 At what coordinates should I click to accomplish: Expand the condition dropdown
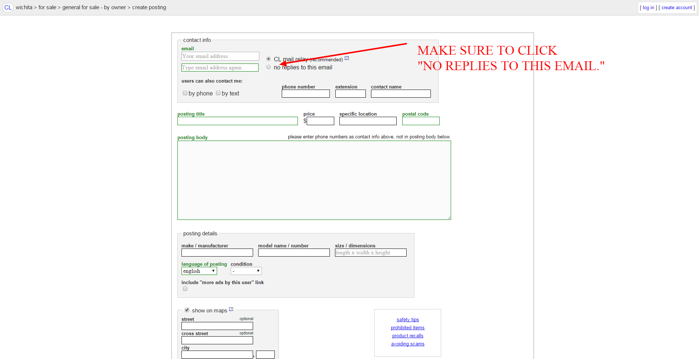coord(246,271)
